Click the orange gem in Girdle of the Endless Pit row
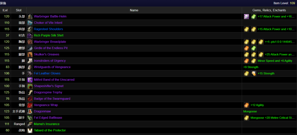The image size is (297, 135). [x=247, y=48]
